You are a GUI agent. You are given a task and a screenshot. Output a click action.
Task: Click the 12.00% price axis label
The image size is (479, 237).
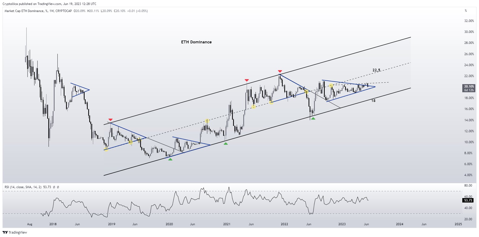(469, 131)
